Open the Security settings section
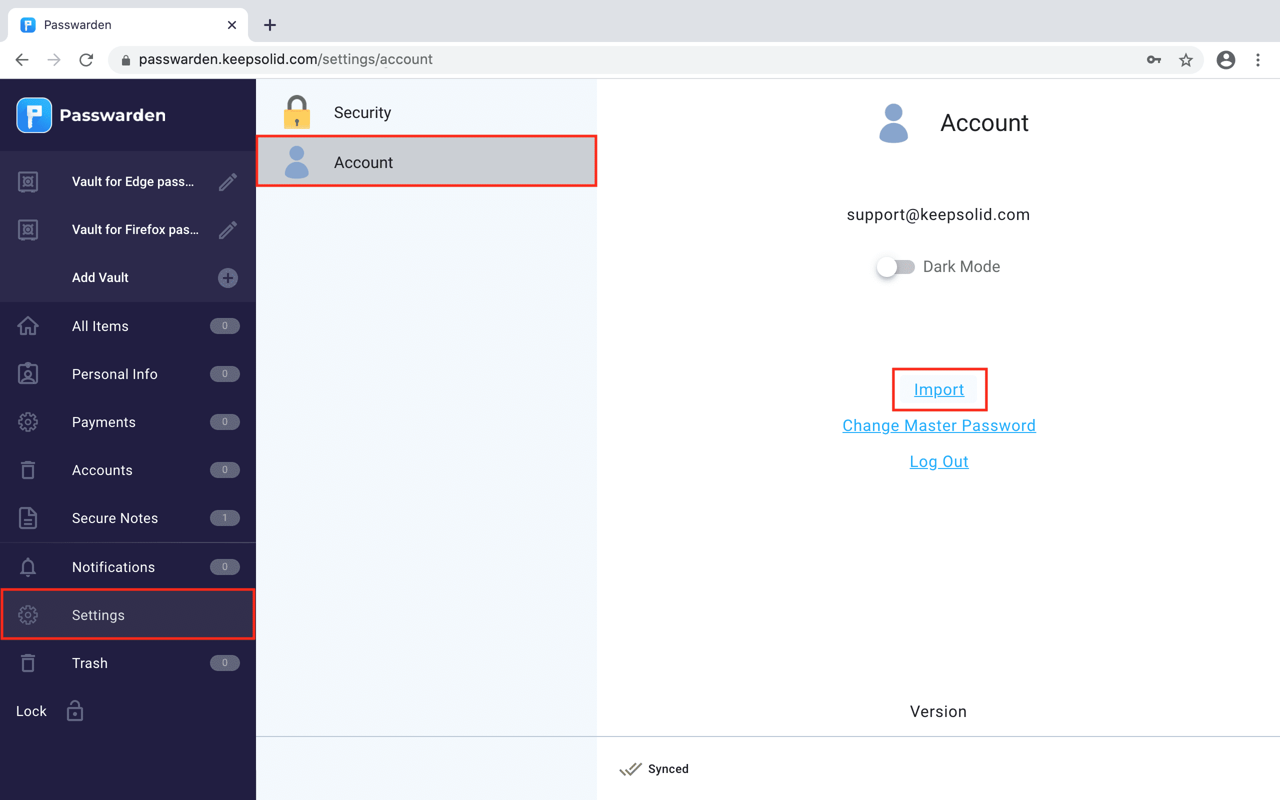 [361, 111]
